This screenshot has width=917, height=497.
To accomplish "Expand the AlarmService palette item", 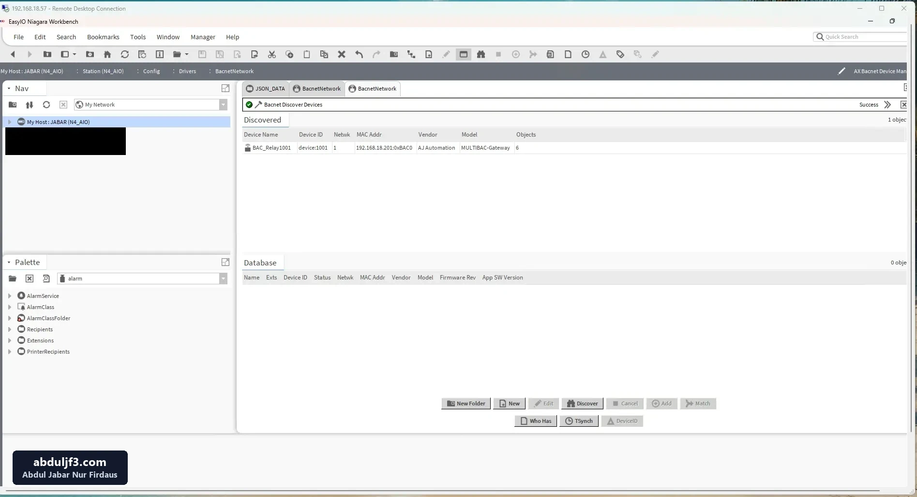I will point(10,296).
